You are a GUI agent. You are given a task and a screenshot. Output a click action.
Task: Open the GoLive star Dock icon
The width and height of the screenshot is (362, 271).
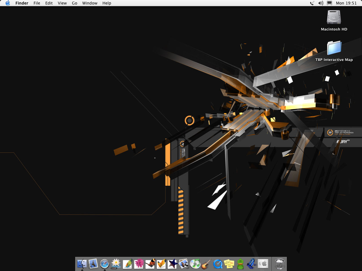(173, 264)
